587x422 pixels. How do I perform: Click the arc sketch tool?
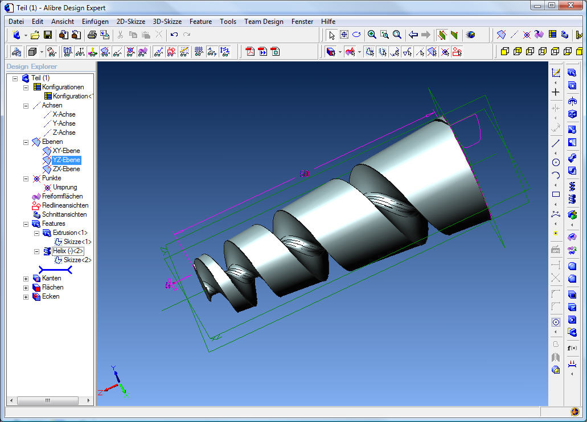[x=556, y=175]
